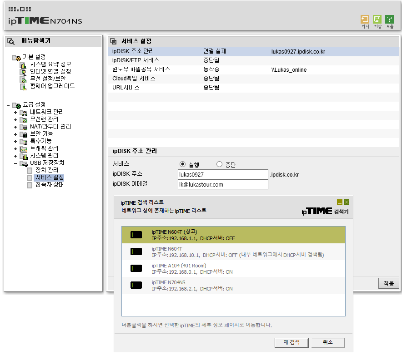402x360 pixels.
Task: Collapse the USB 저장장치 node
Action: coord(15,163)
